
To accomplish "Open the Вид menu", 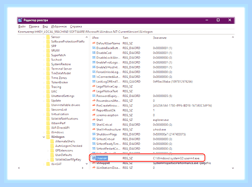I will pos(45,26).
